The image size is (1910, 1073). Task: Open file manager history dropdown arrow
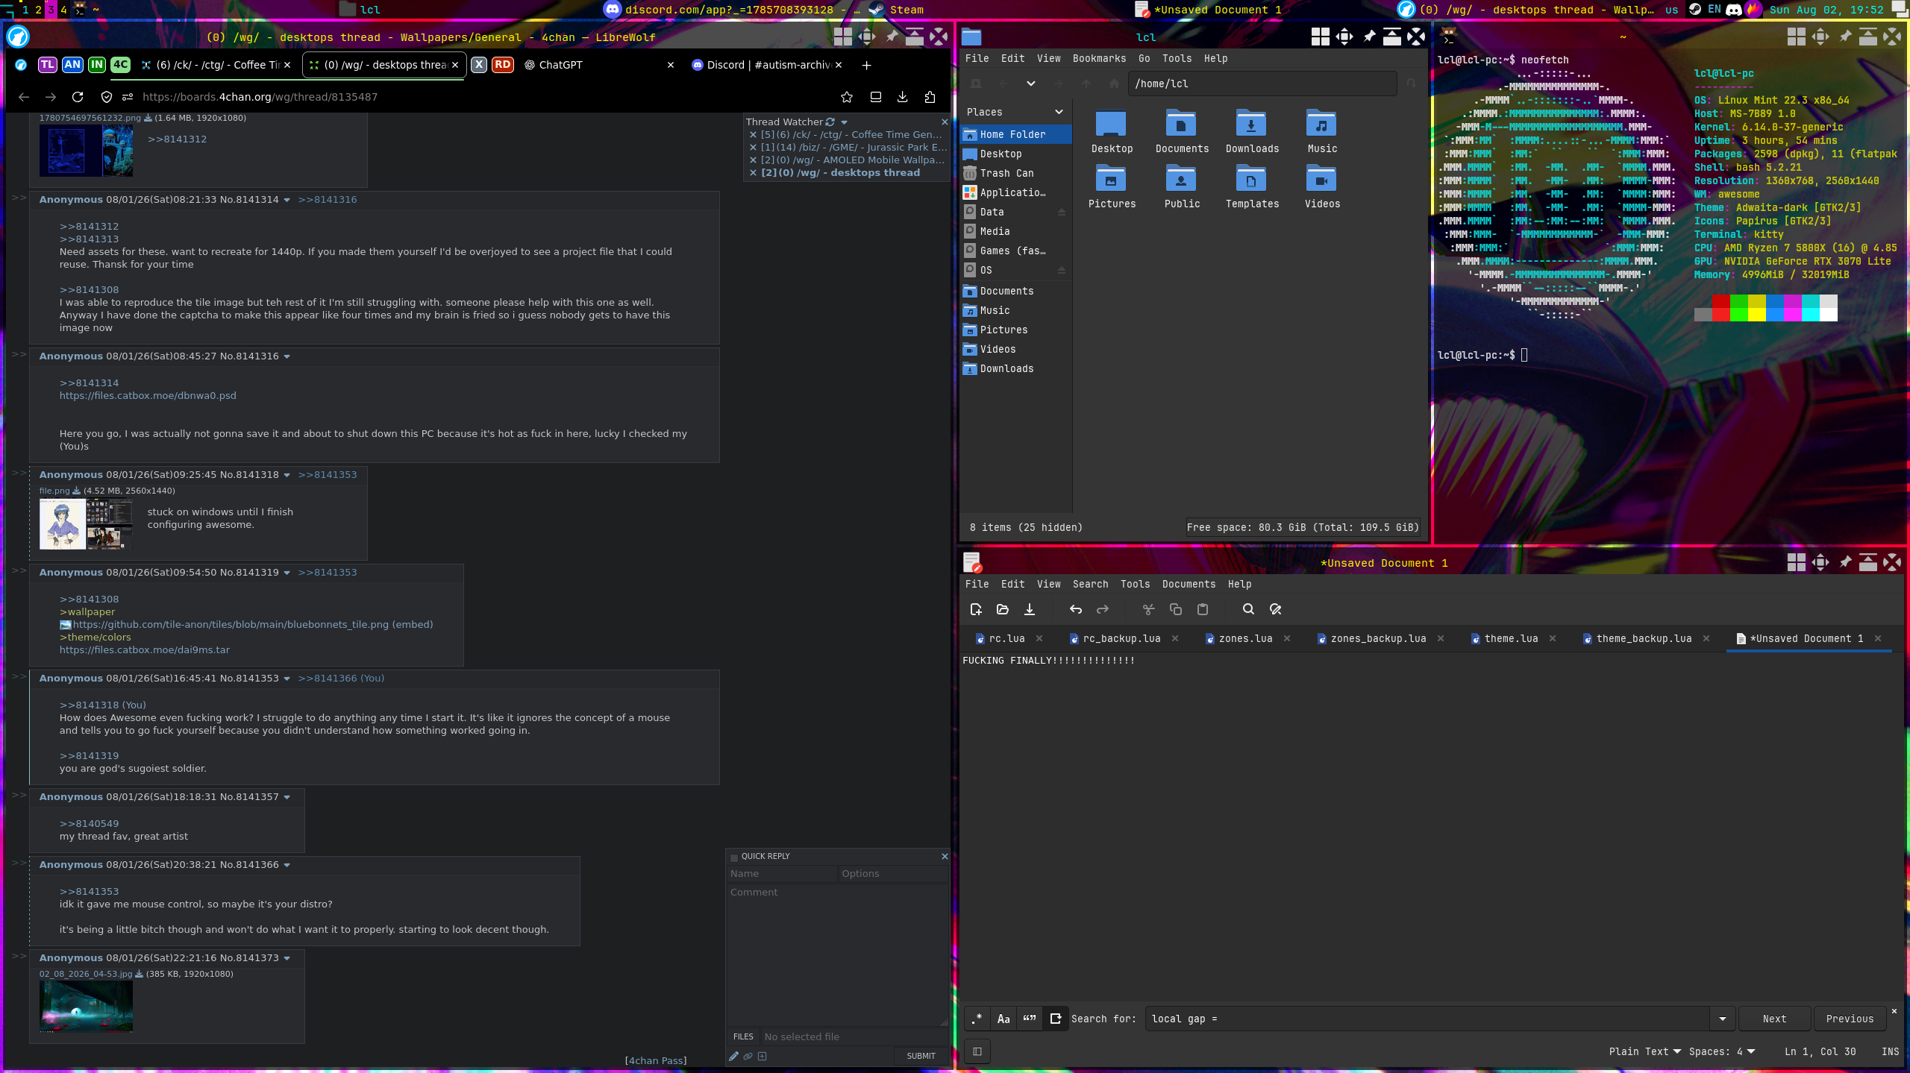click(1031, 84)
